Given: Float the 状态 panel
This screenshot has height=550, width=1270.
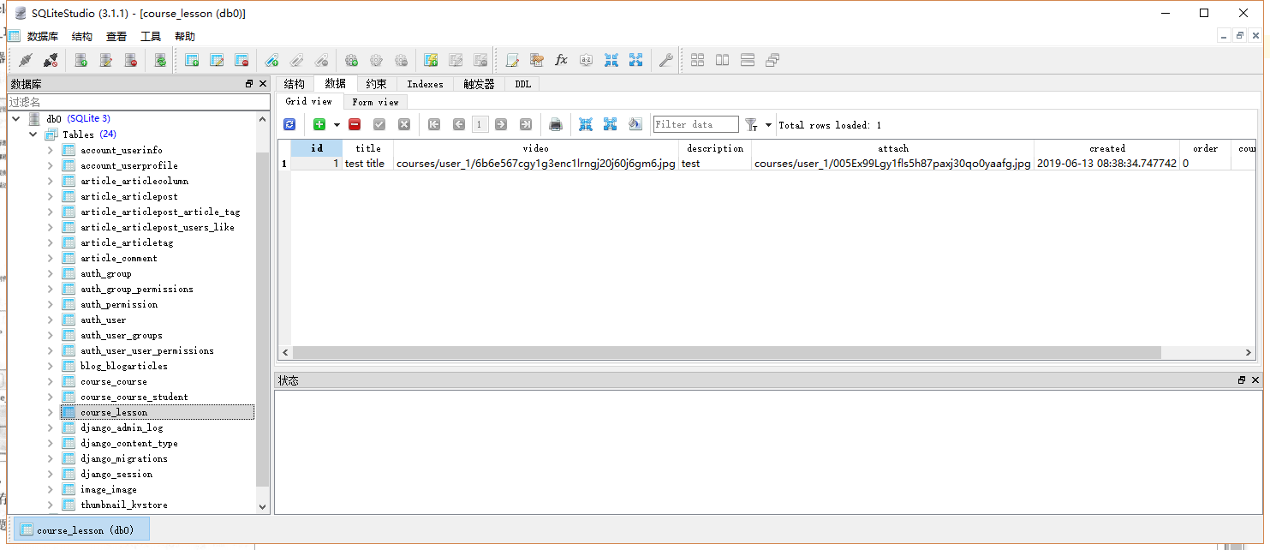Looking at the screenshot, I should coord(1242,380).
